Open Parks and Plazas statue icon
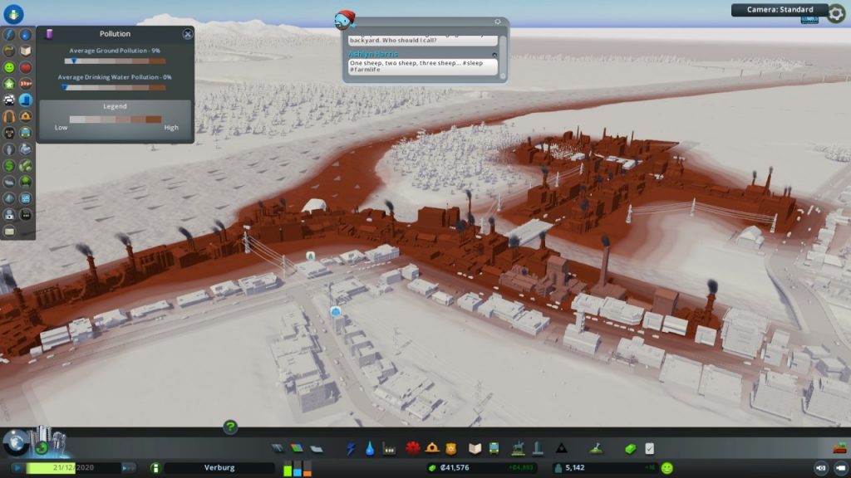This screenshot has height=478, width=851. (x=519, y=448)
